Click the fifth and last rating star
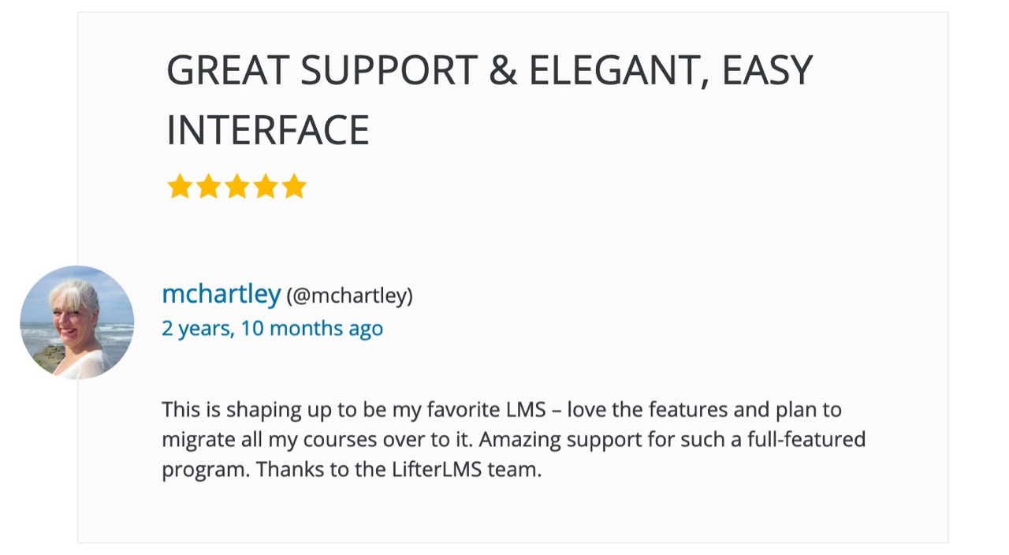This screenshot has width=1009, height=555. [x=294, y=187]
